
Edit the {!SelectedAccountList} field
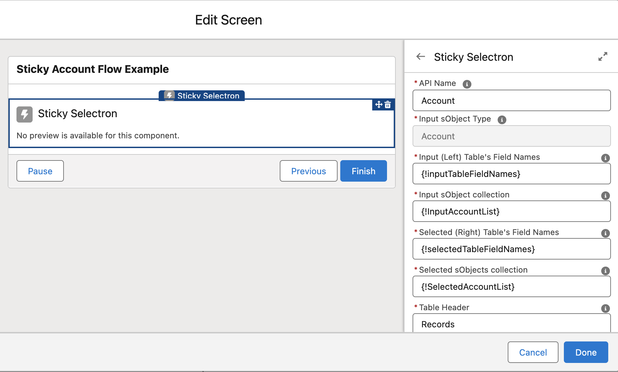511,286
